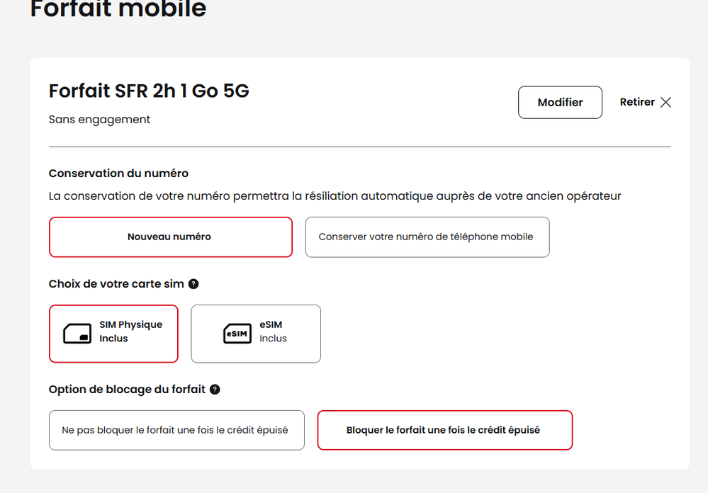708x493 pixels.
Task: Open help icon for blocage du forfait
Action: coord(215,389)
